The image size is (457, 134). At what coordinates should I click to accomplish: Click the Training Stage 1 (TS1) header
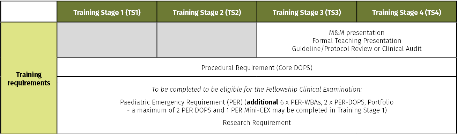coord(107,12)
